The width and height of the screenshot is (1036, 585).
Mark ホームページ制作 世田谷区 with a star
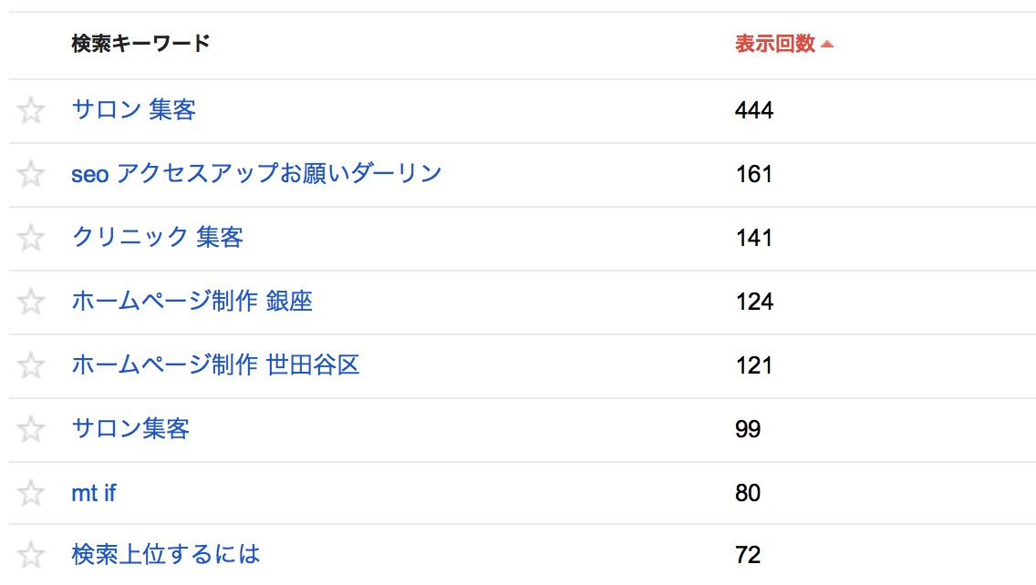30,365
